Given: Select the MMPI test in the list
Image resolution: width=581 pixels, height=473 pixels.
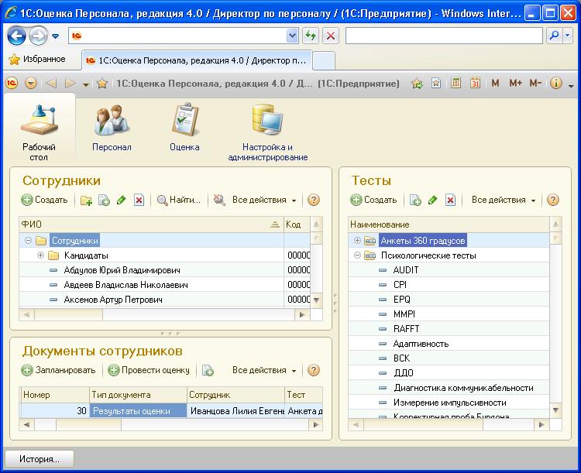Looking at the screenshot, I should [x=405, y=314].
